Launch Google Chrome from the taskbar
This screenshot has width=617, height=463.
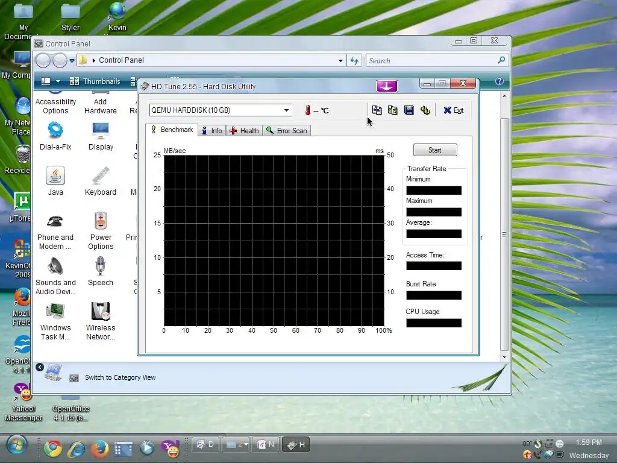(52, 449)
